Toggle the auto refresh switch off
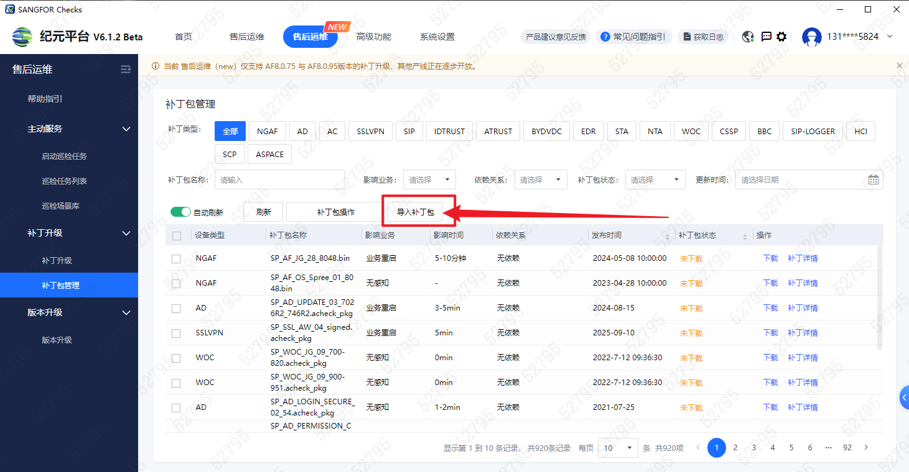The width and height of the screenshot is (909, 472). (180, 212)
